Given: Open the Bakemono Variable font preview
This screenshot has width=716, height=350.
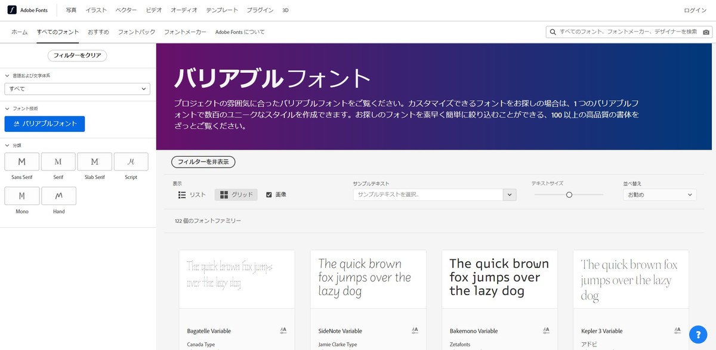Looking at the screenshot, I should coord(499,279).
